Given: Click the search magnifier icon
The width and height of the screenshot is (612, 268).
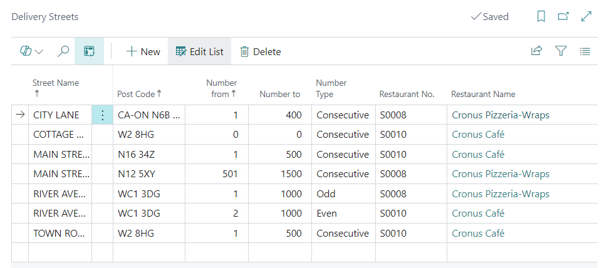Looking at the screenshot, I should point(63,51).
